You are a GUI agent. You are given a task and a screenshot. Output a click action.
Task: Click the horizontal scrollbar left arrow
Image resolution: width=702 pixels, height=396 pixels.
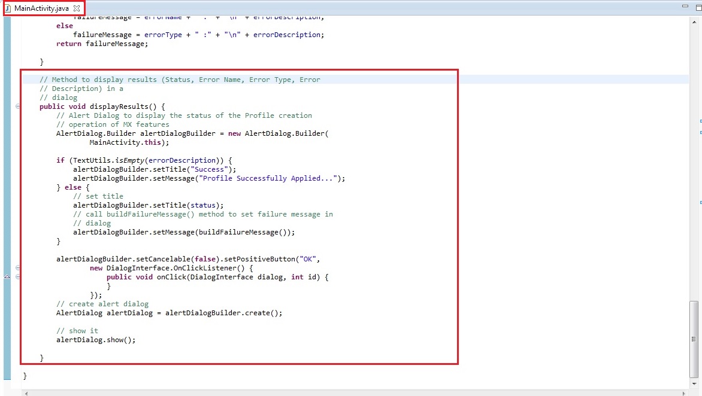[x=25, y=392]
